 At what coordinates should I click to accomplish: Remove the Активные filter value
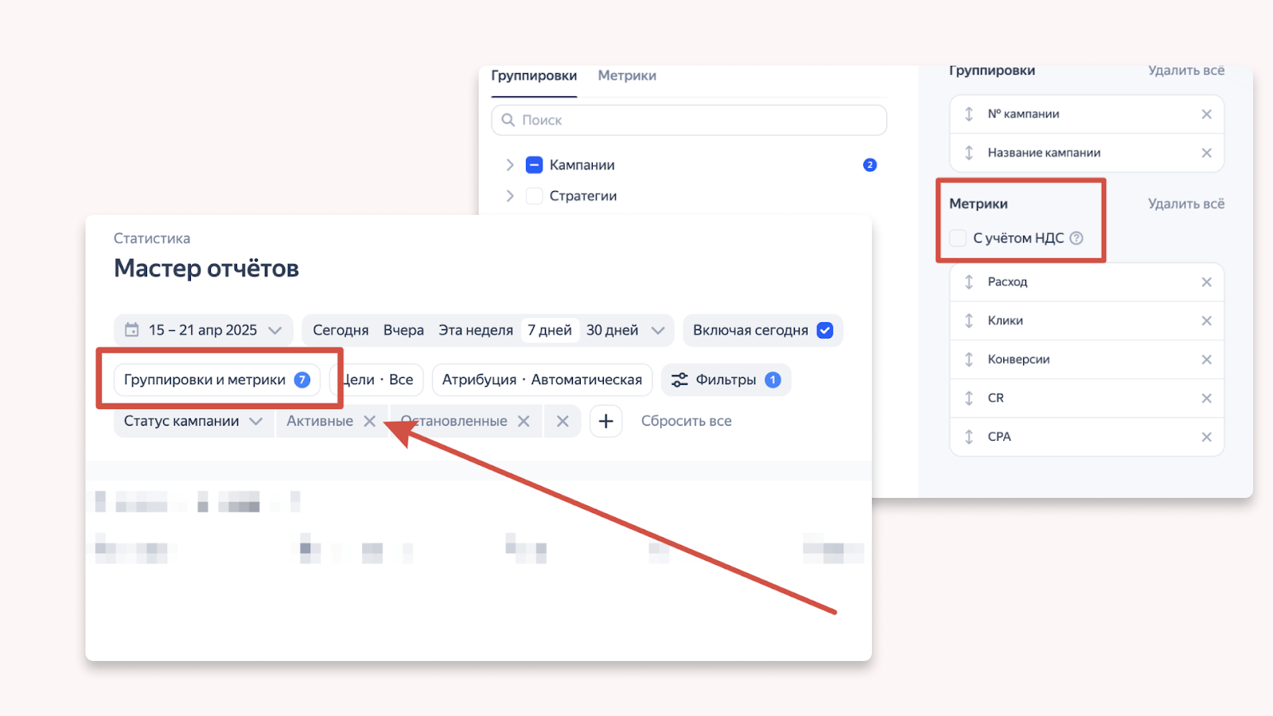pyautogui.click(x=370, y=421)
